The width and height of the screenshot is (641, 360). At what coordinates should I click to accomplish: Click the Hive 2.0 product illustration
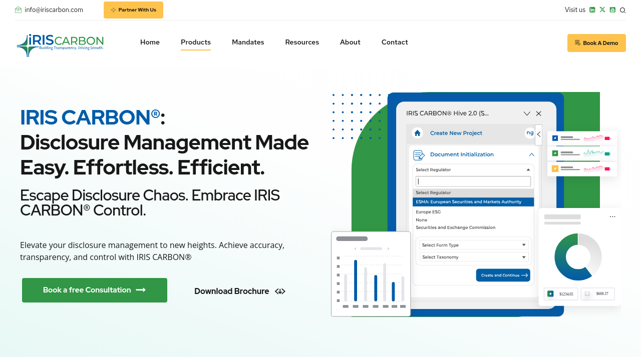[x=476, y=204]
